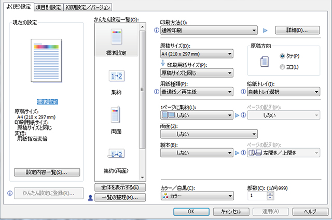The height and width of the screenshot is (220, 332).
Task: Switch to the 項目別設定 tab
Action: click(x=48, y=7)
